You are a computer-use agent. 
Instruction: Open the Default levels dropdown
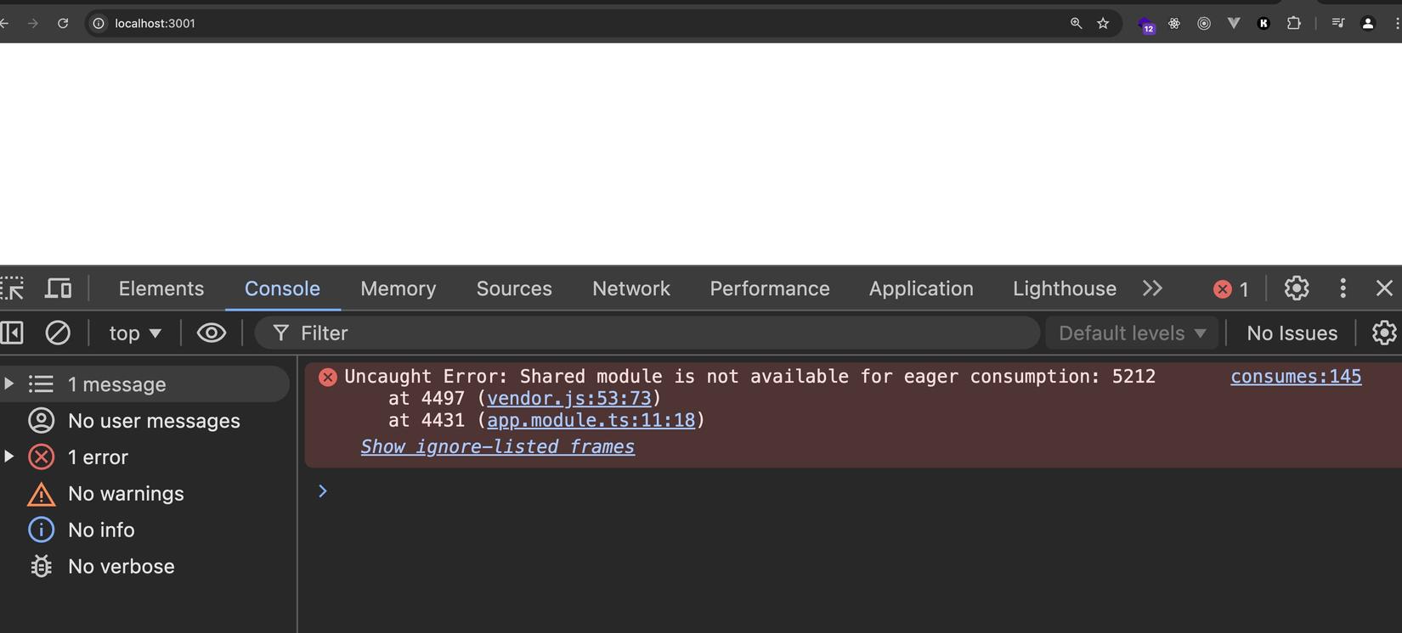tap(1133, 333)
